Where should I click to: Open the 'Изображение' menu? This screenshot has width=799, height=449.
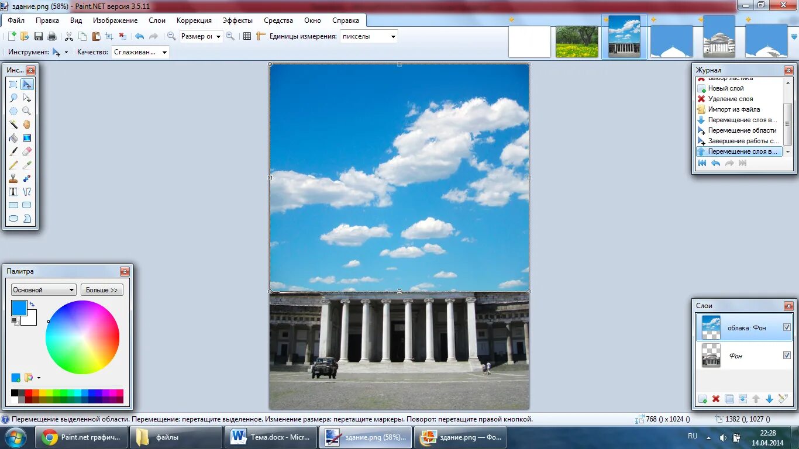115,20
